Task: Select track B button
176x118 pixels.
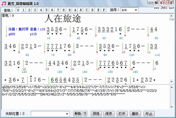Action: [x=81, y=10]
